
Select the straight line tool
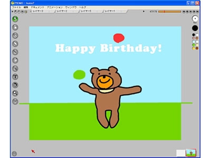point(15,52)
